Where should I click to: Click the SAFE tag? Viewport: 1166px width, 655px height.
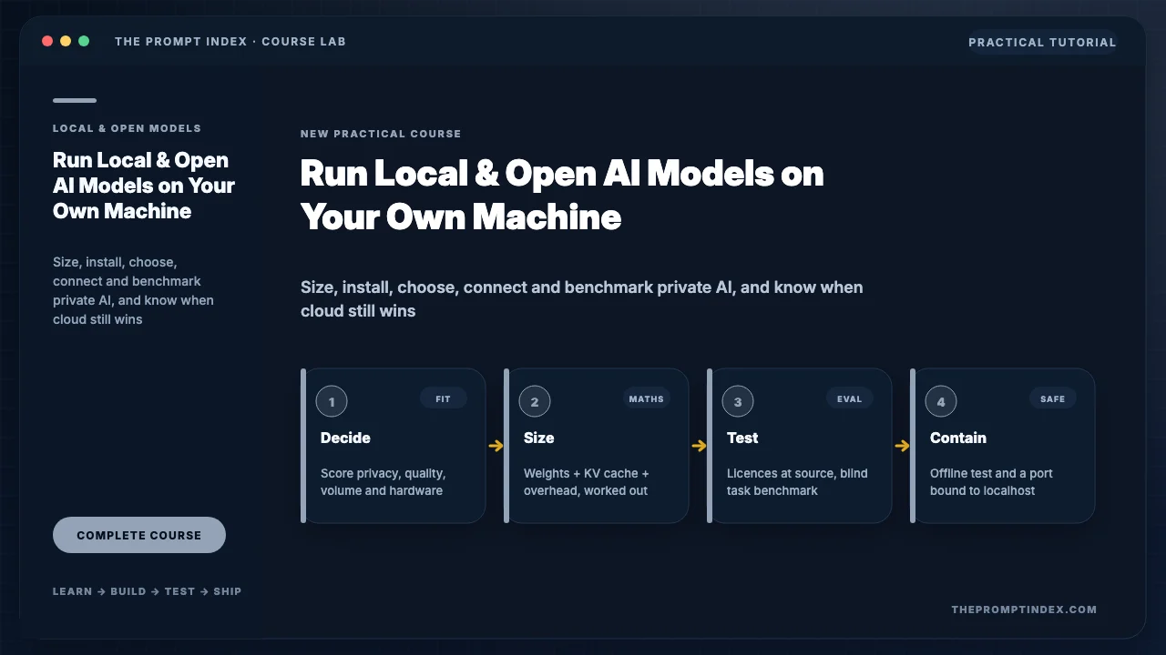tap(1053, 398)
